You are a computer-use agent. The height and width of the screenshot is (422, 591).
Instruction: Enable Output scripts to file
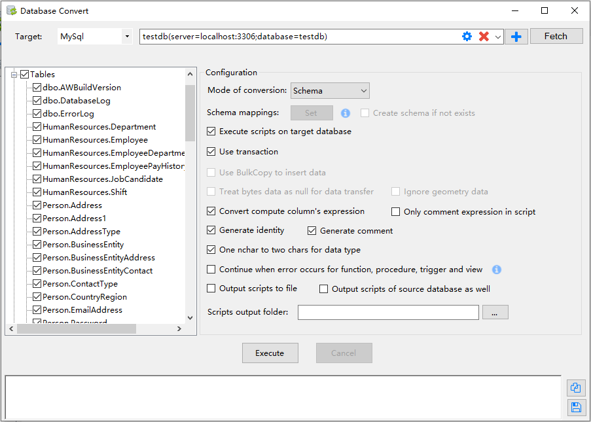pyautogui.click(x=211, y=289)
